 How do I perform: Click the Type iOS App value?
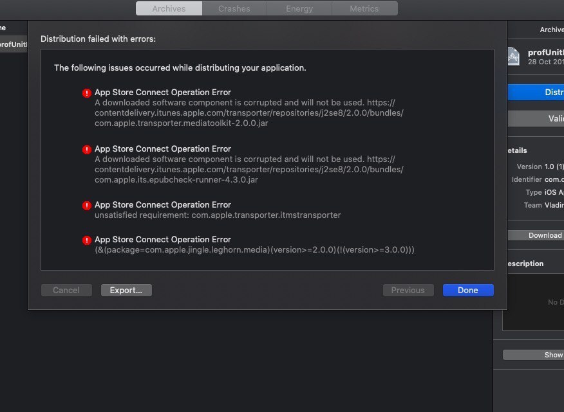(554, 192)
